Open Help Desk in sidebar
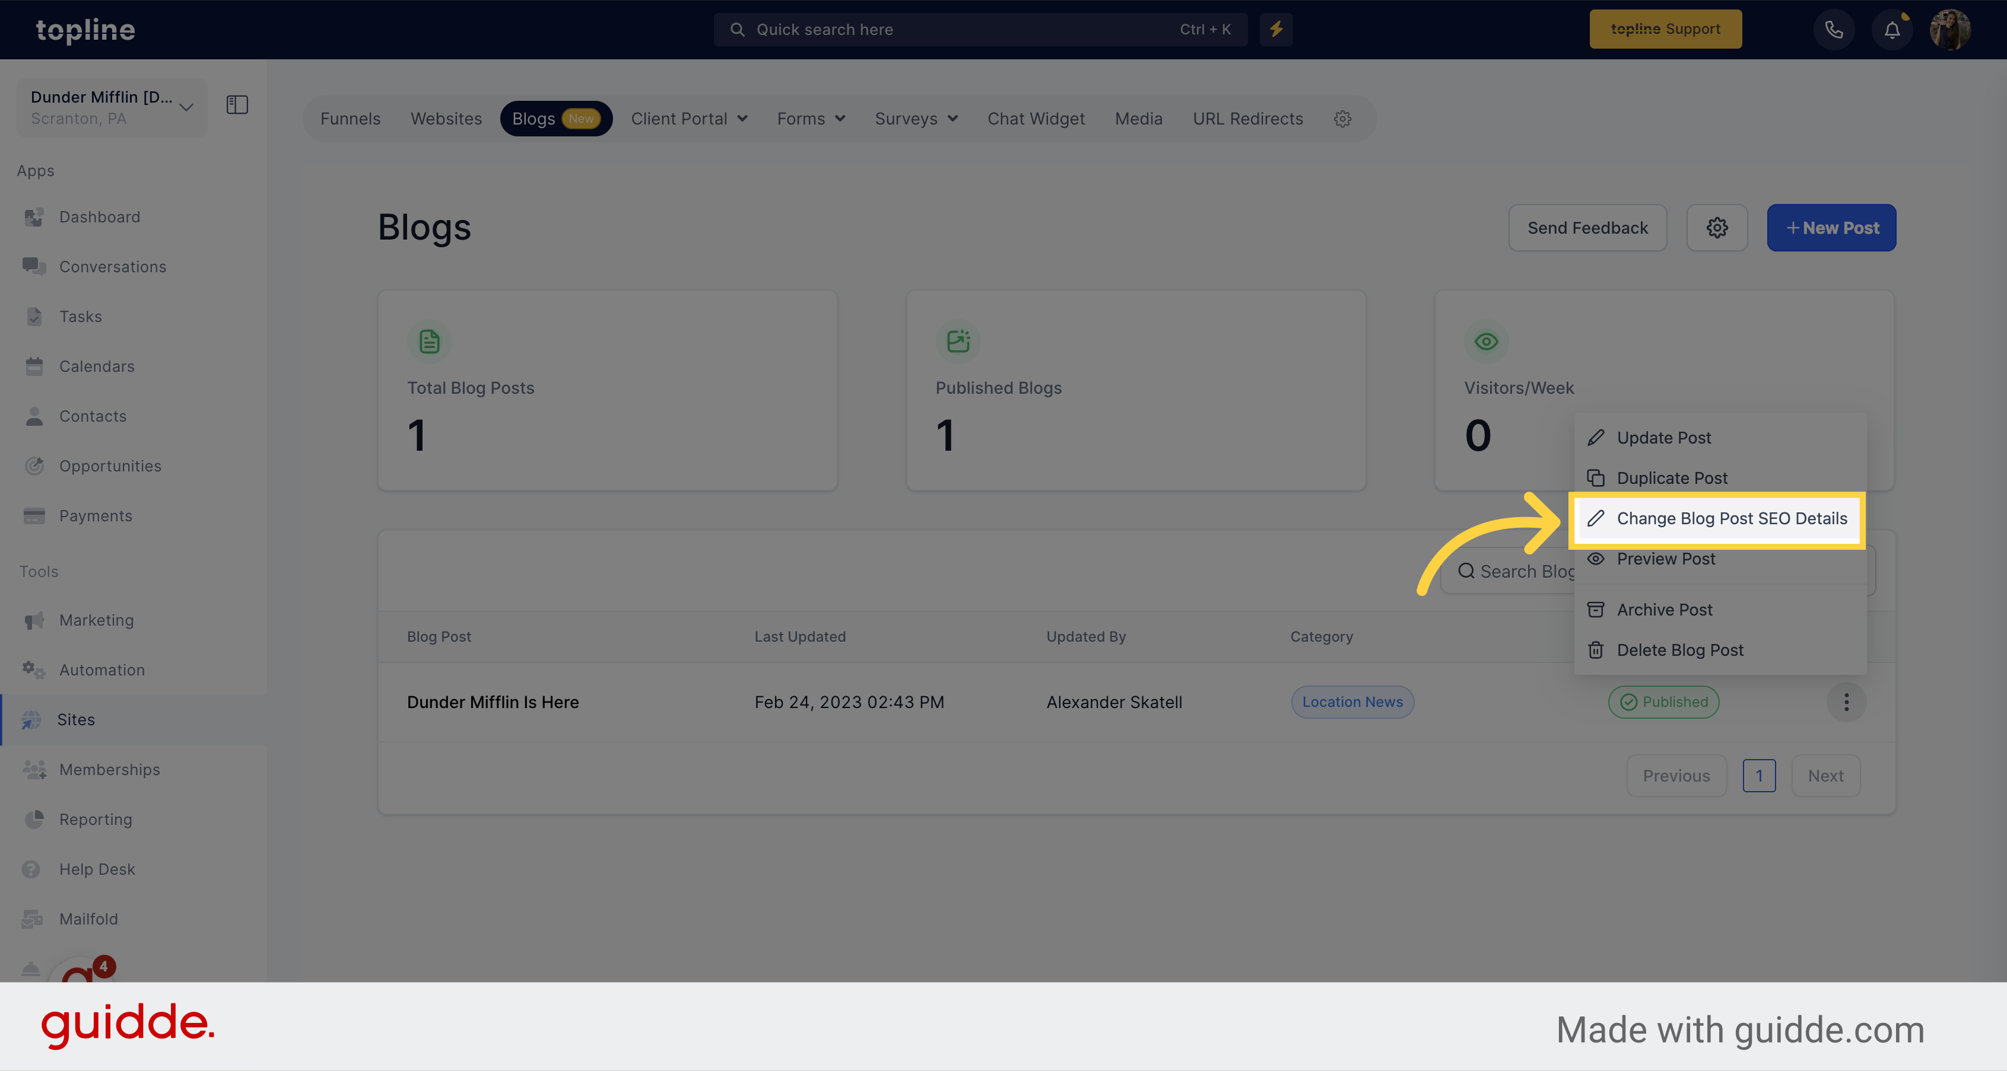The image size is (2007, 1071). [x=97, y=869]
